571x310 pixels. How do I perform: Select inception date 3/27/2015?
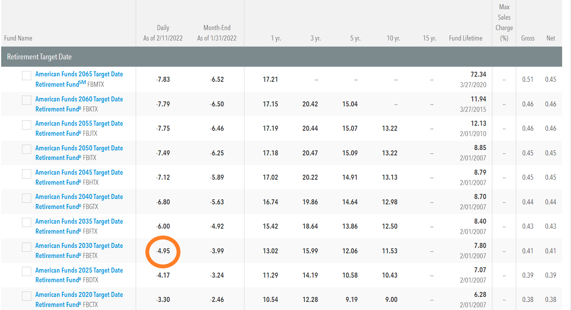point(473,109)
